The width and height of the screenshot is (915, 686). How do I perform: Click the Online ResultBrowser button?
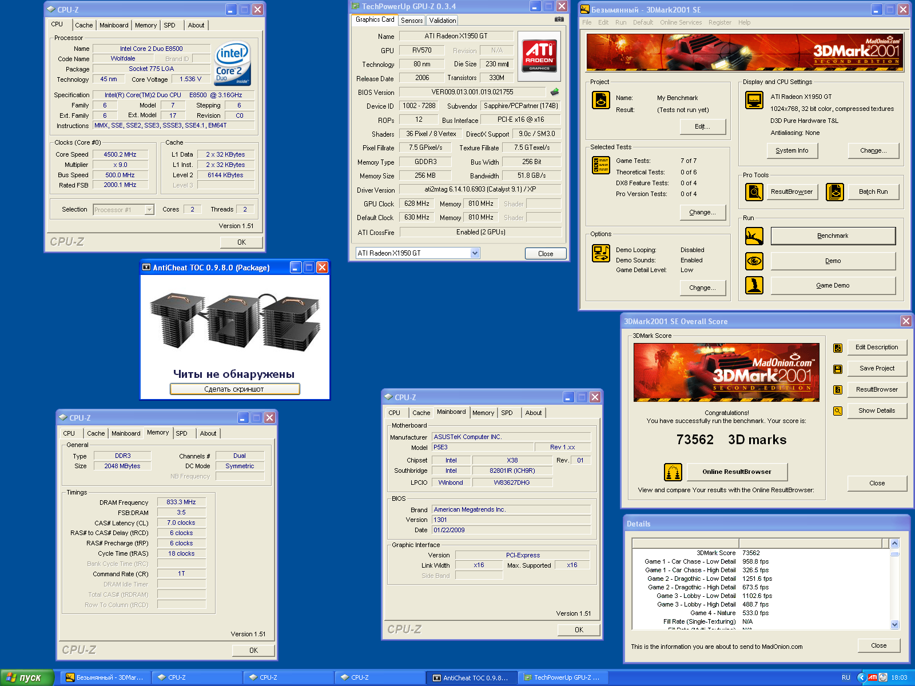click(x=737, y=472)
